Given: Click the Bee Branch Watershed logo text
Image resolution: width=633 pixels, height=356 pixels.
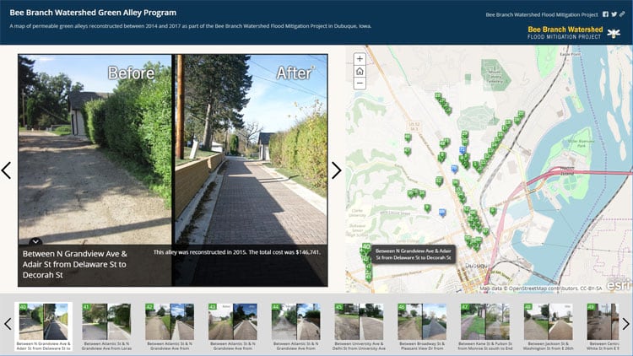Looking at the screenshot, I should [x=565, y=33].
